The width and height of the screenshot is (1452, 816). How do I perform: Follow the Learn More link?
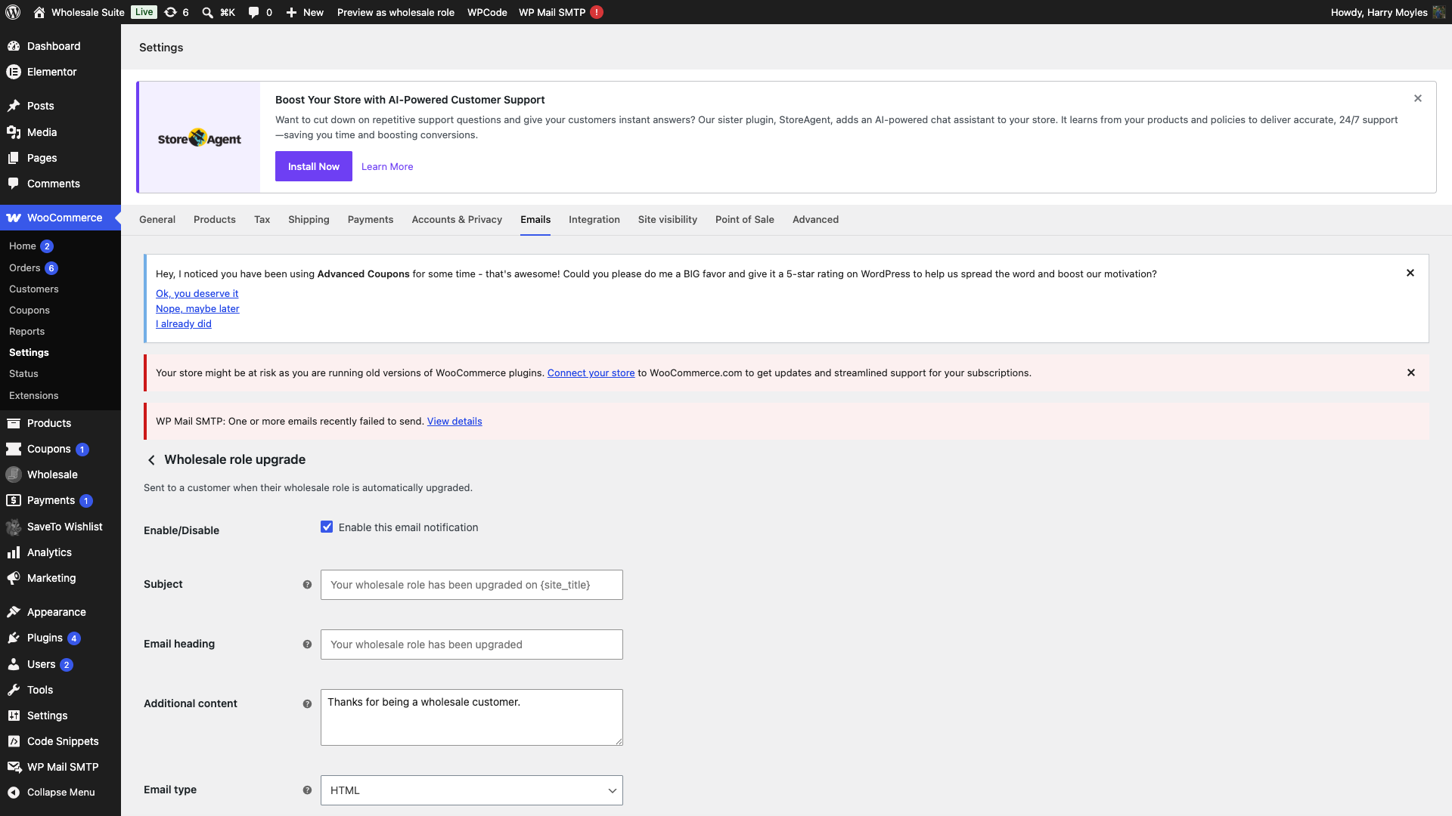tap(387, 167)
